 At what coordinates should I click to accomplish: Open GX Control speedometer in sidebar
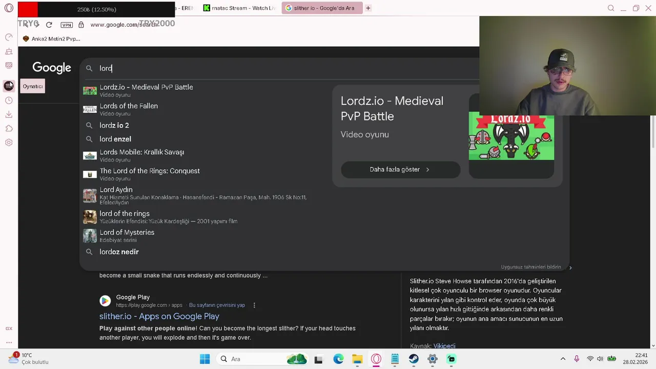pyautogui.click(x=9, y=37)
